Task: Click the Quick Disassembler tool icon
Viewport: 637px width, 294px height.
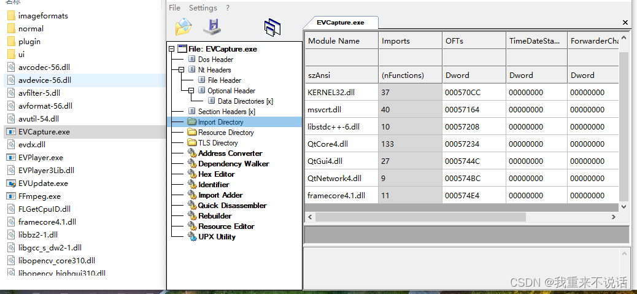Action: point(191,206)
